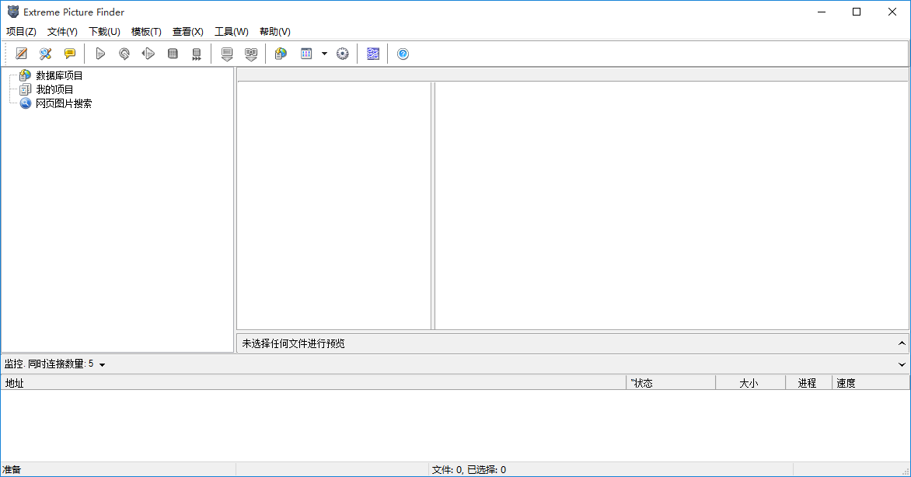Click the 状态 column header
Image resolution: width=911 pixels, height=477 pixels.
point(671,383)
